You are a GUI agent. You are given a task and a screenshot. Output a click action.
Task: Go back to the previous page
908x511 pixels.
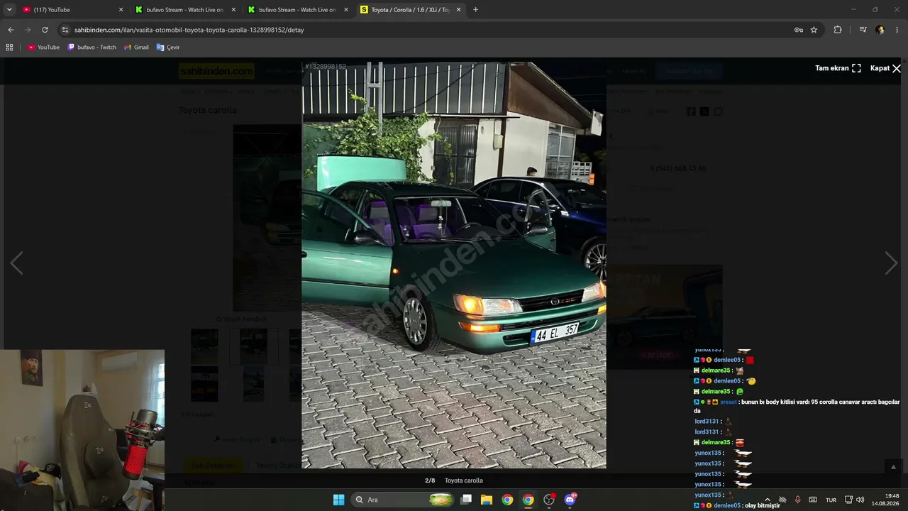pyautogui.click(x=11, y=30)
